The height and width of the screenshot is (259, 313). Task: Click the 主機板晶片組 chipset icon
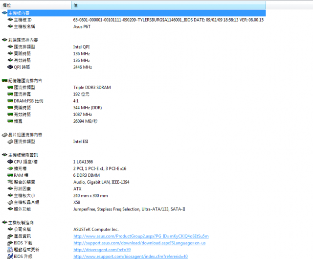[10, 203]
